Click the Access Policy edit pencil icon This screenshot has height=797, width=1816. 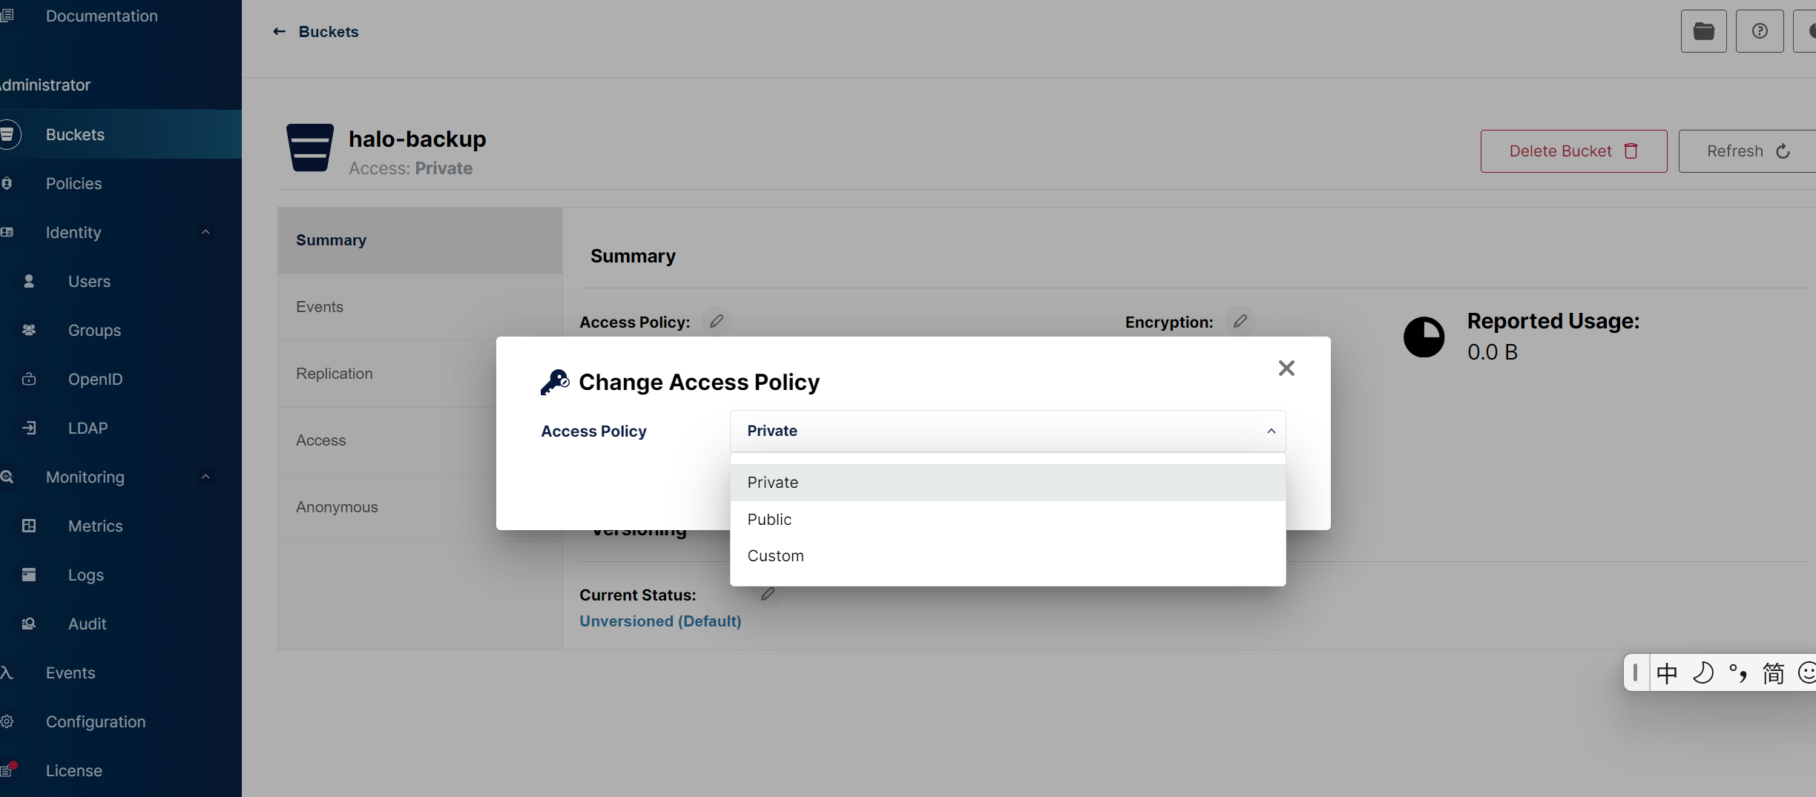tap(716, 321)
